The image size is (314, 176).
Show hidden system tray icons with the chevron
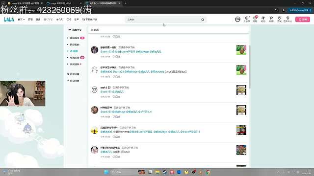pos(278,172)
